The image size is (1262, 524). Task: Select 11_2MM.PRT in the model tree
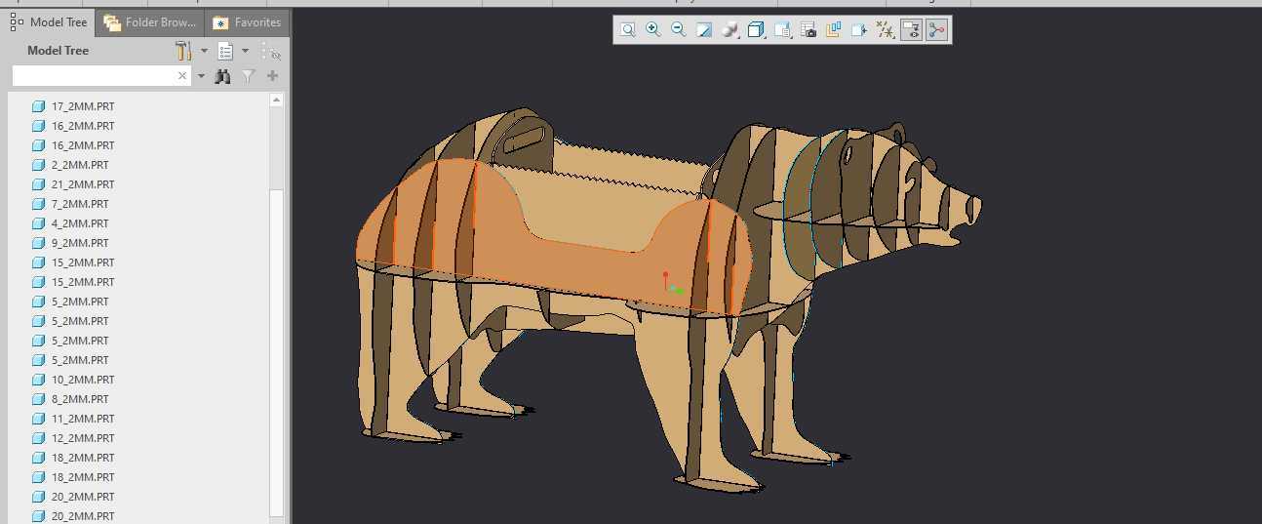pos(83,419)
